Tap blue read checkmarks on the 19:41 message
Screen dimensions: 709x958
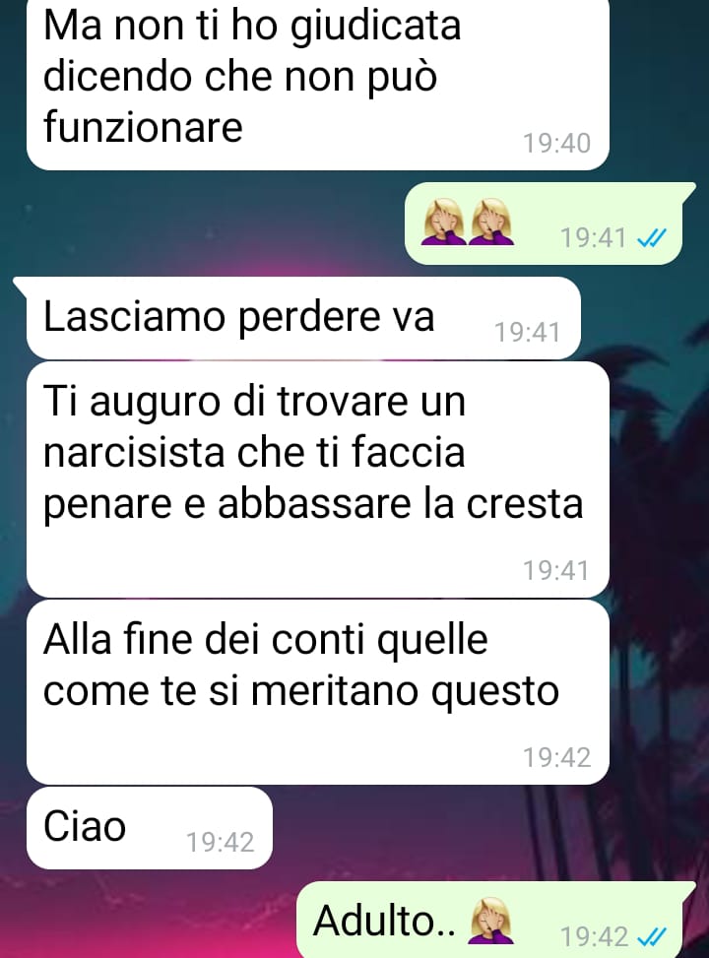tap(651, 237)
